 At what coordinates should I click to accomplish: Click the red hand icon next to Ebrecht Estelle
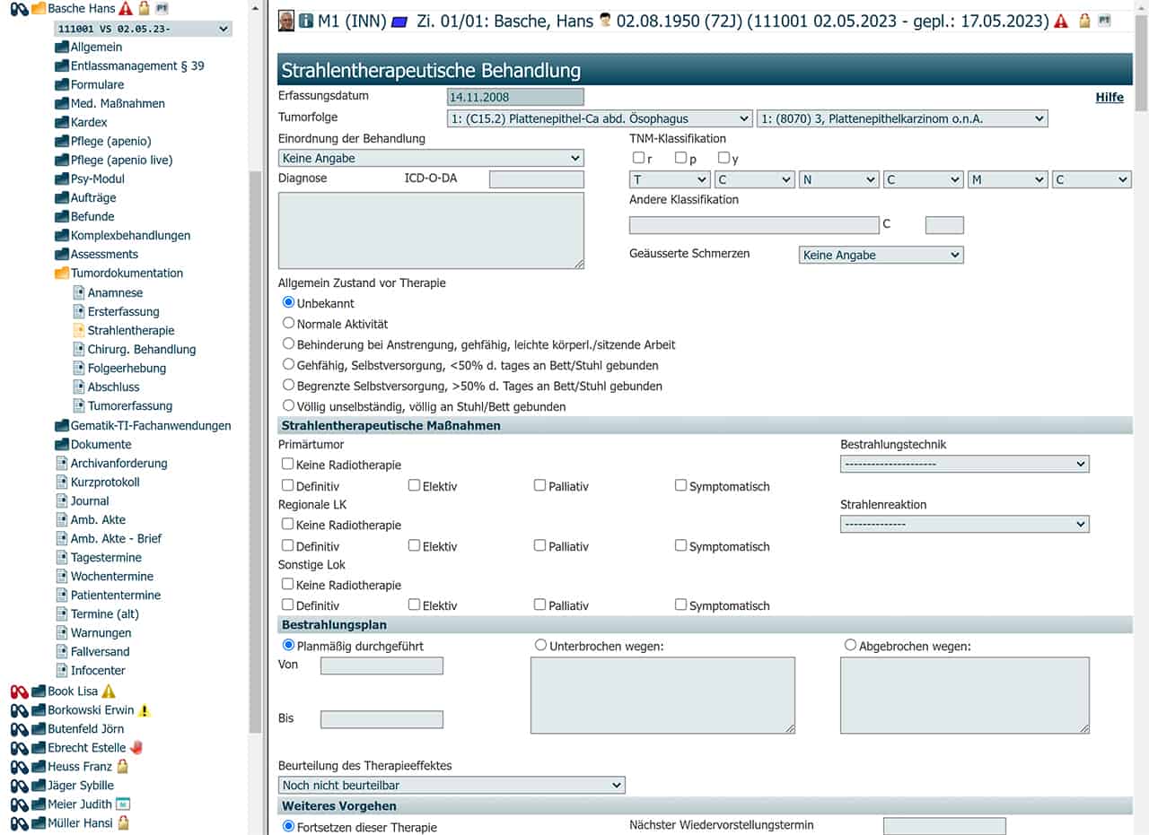click(x=136, y=747)
